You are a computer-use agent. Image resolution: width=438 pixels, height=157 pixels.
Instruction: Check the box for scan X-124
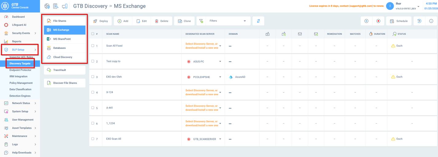click(x=93, y=92)
